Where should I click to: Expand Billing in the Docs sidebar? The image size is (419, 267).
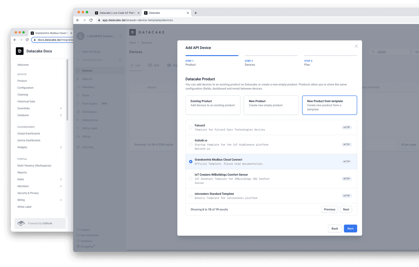61,200
